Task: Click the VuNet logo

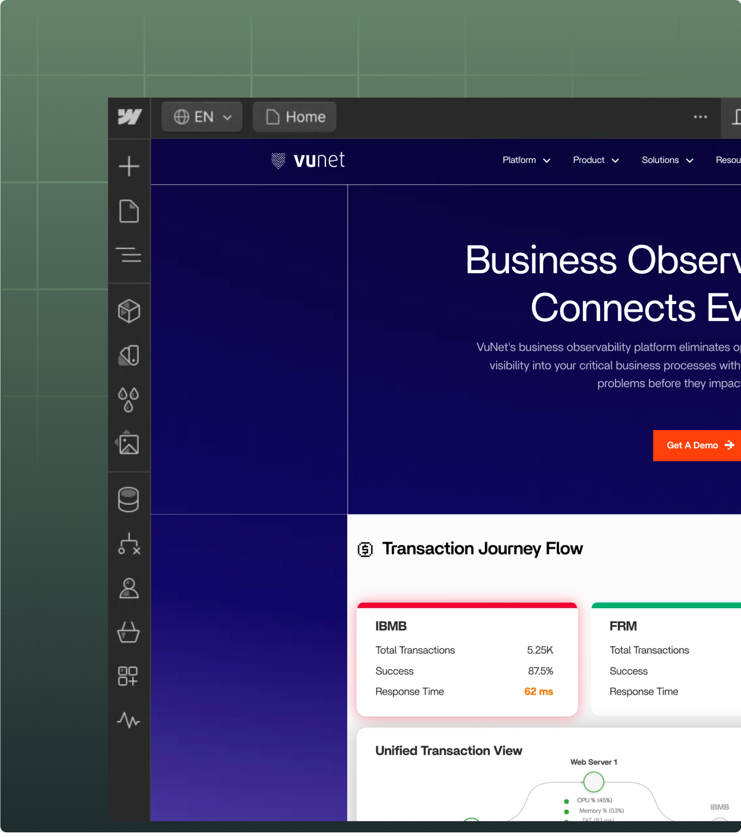Action: coord(308,160)
